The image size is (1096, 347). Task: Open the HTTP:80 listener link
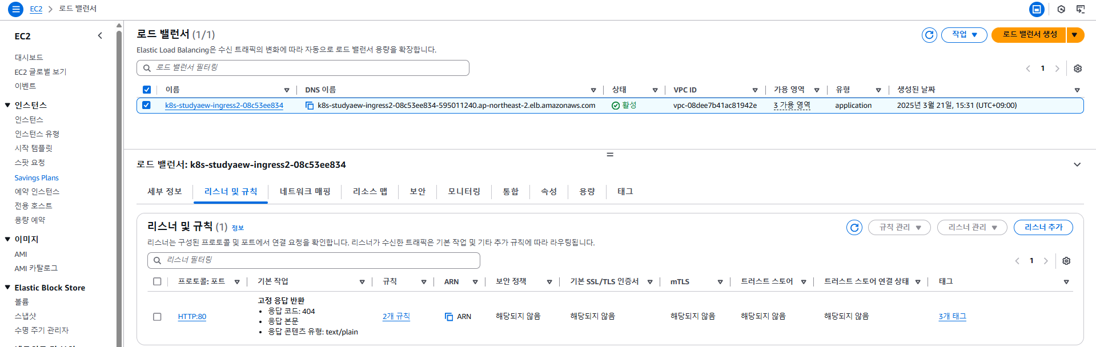pos(192,317)
